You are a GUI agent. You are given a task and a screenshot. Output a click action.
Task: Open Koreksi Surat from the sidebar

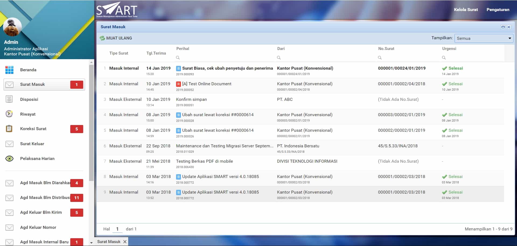click(33, 129)
